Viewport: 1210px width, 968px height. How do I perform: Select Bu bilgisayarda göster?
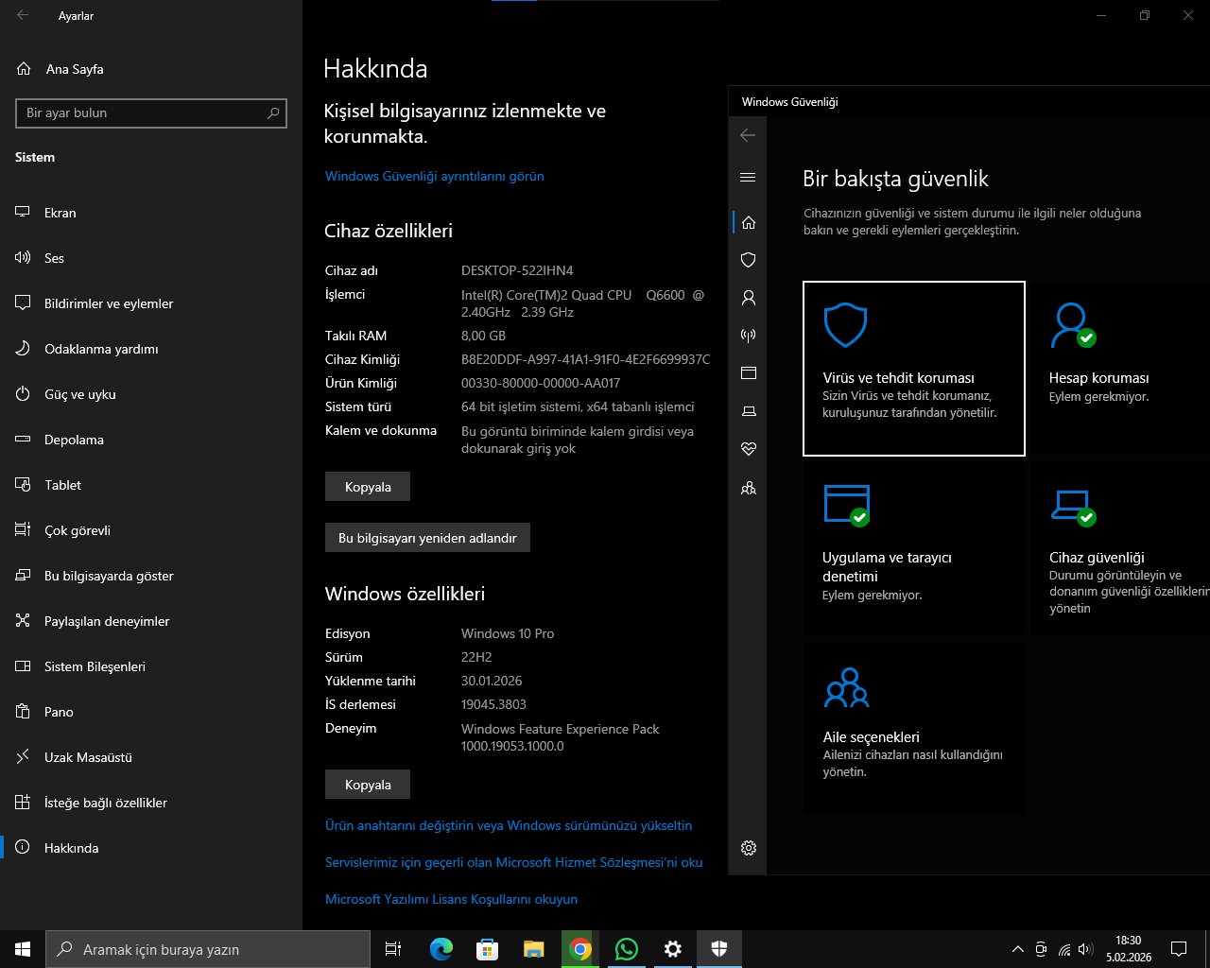151,576
